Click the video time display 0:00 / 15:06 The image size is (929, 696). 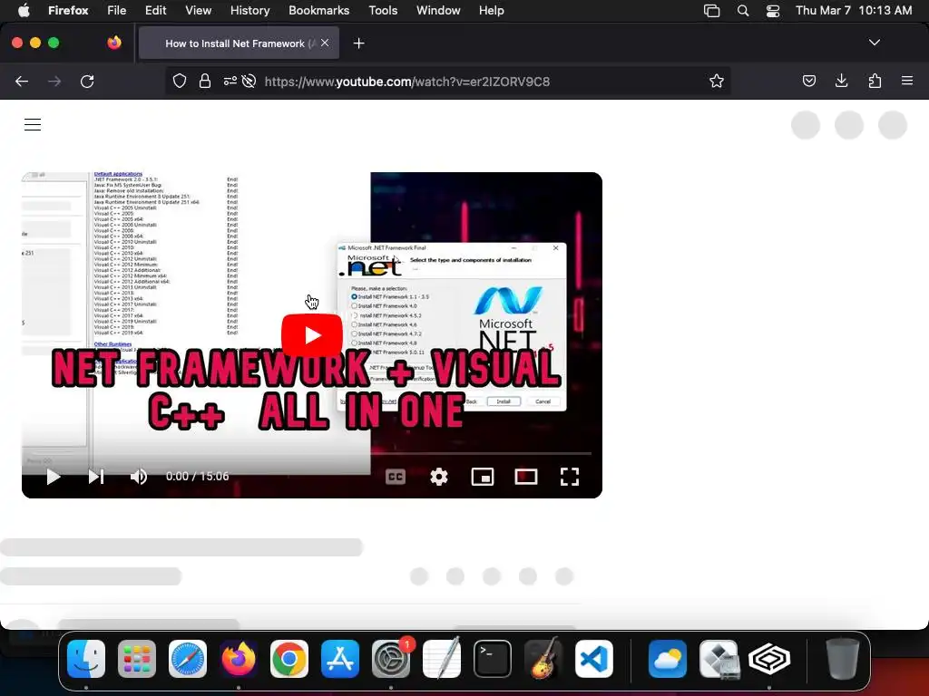pos(197,477)
